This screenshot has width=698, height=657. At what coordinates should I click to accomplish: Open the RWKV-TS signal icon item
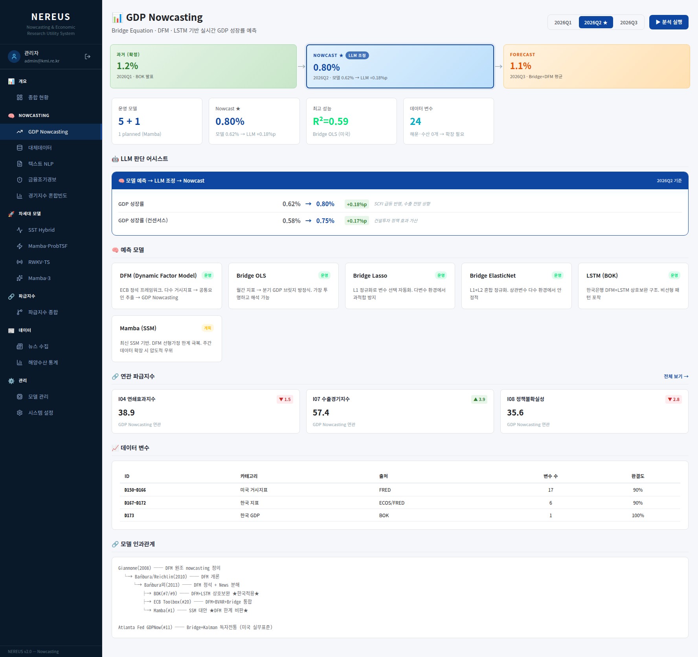click(20, 262)
